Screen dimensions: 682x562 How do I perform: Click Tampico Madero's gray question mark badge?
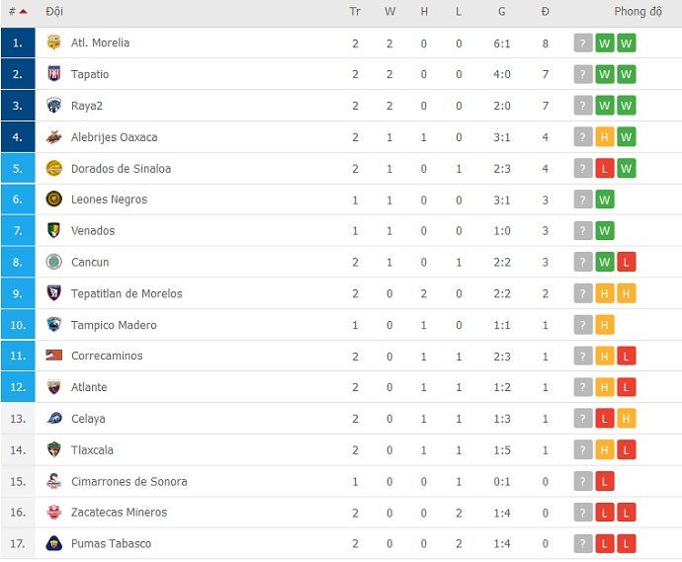point(583,325)
